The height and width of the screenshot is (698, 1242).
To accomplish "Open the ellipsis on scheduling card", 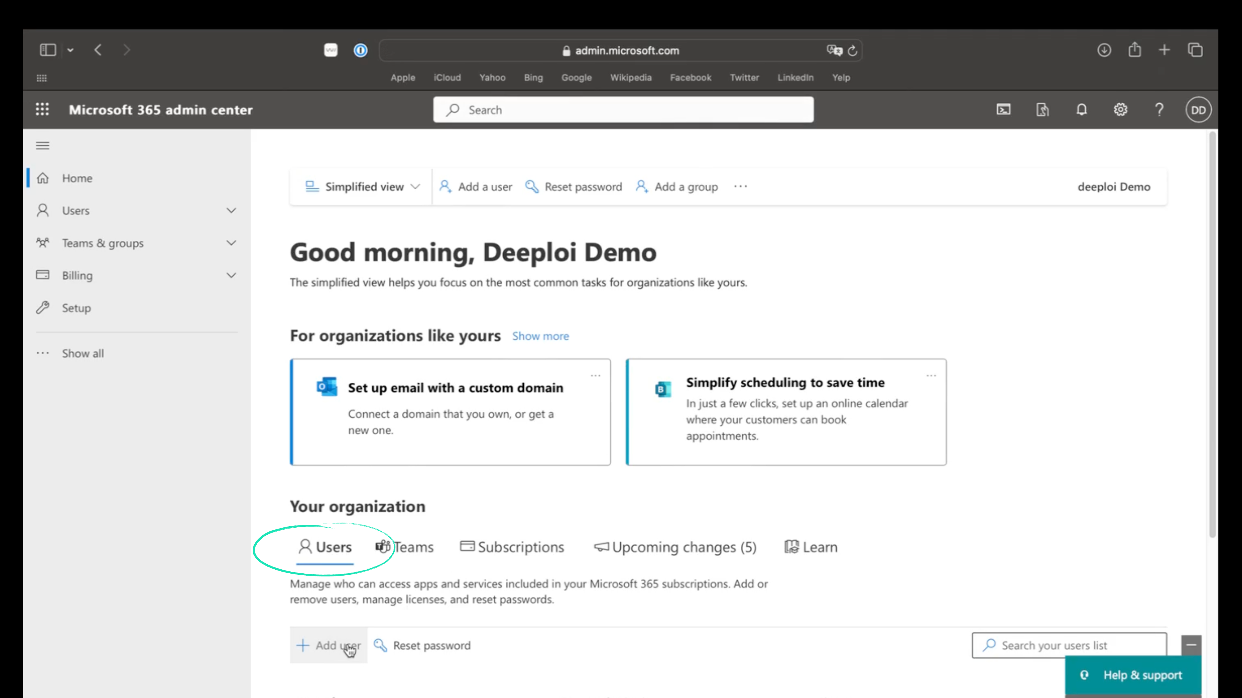I will click(x=931, y=375).
